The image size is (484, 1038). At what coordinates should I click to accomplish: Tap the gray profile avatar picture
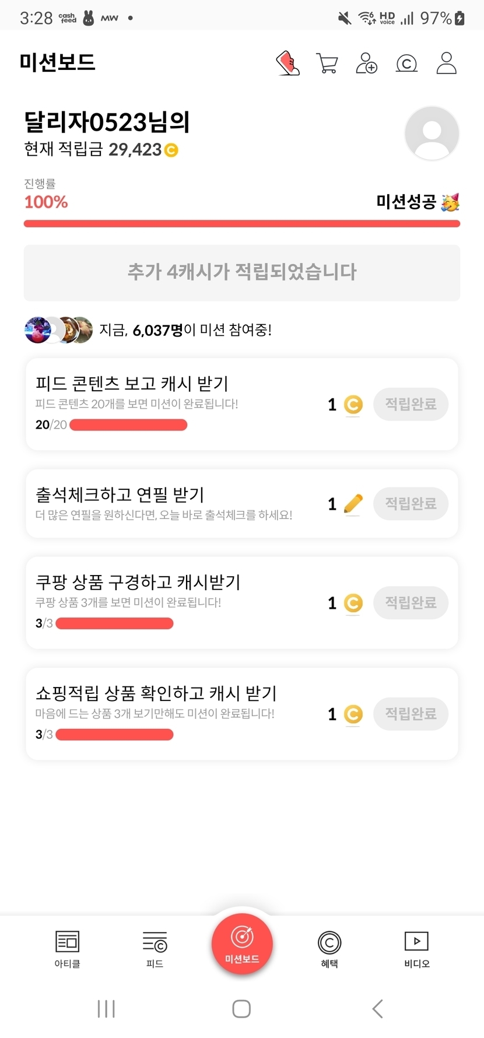coord(432,133)
